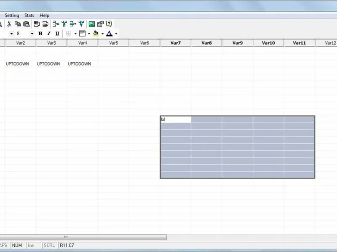Click the cell containing lol

176,120
